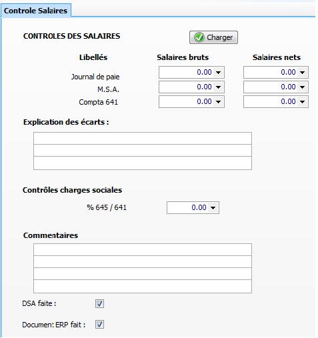Click last line of Commentaires box

tap(143, 286)
